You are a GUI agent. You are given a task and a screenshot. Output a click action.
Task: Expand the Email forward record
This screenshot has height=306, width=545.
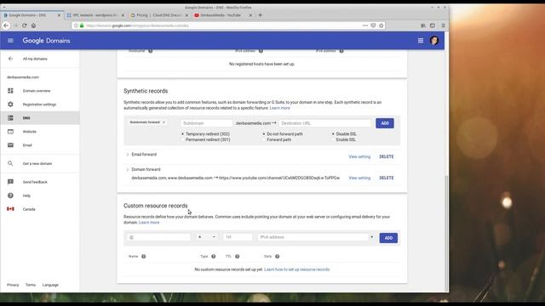(128, 155)
